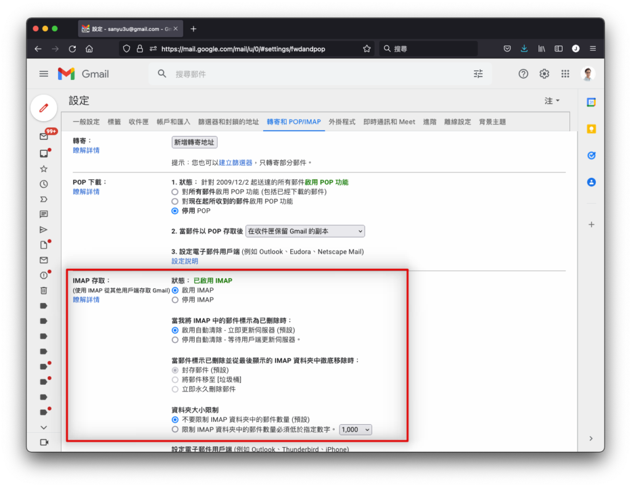Viewport: 631px width, 487px height.
Task: Open the Chats icon in sidebar
Action: (44, 214)
